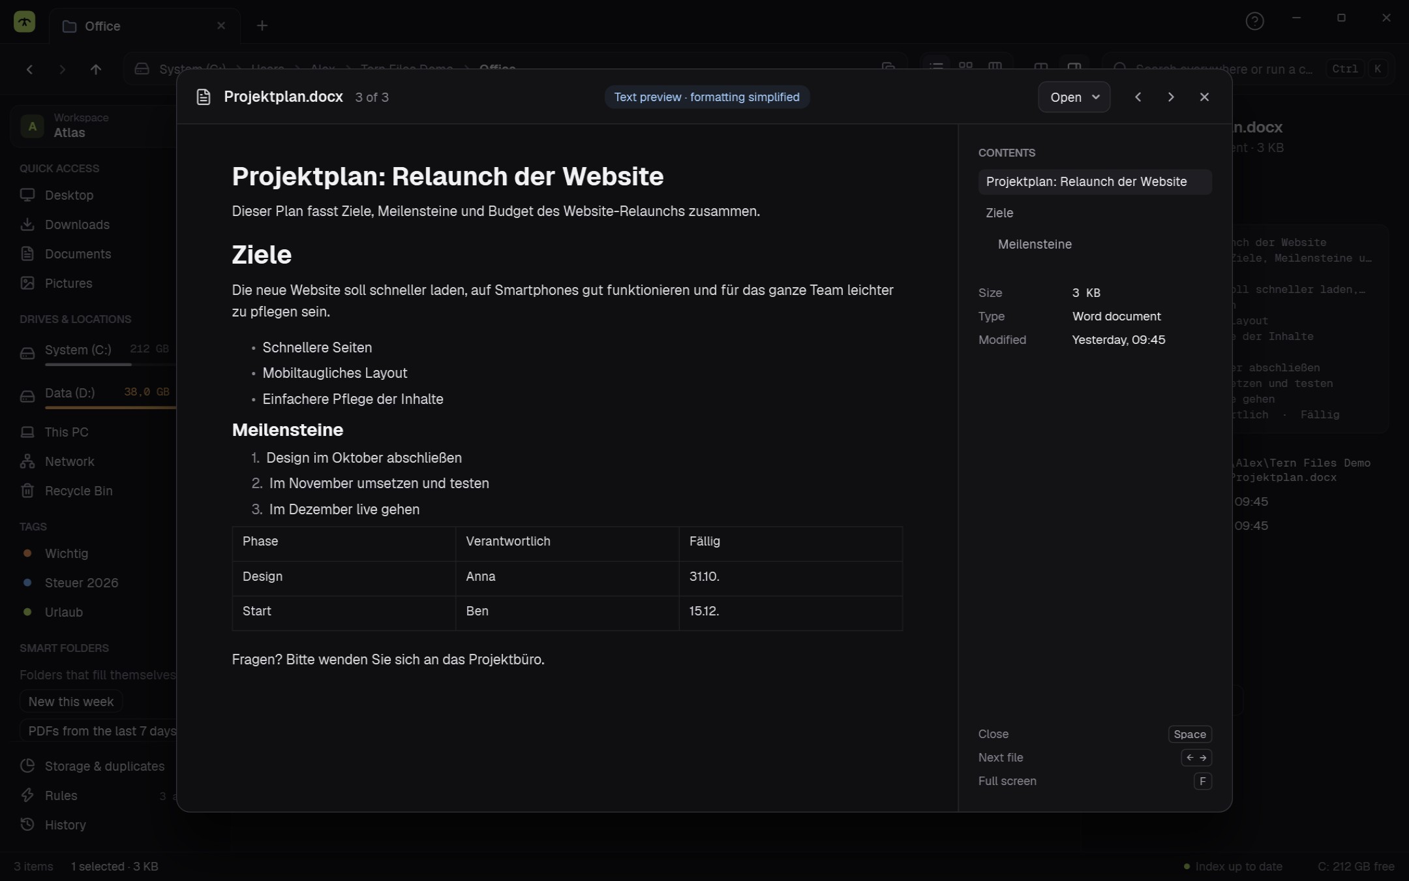1409x881 pixels.
Task: Click the F key hint for Full screen
Action: (1202, 781)
